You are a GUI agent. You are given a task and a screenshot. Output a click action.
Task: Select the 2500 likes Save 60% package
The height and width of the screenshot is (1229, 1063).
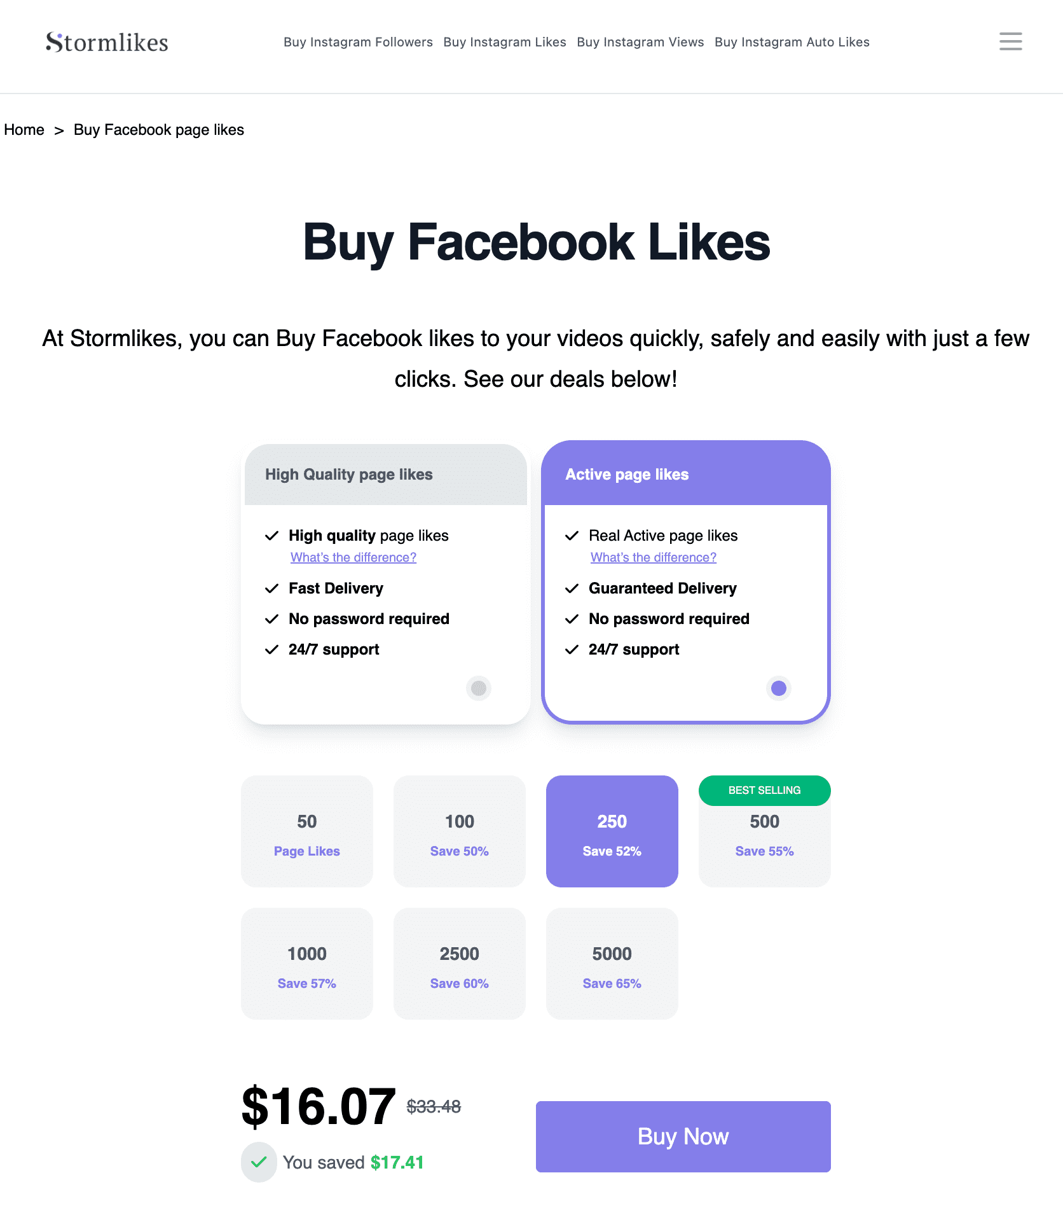pos(460,964)
